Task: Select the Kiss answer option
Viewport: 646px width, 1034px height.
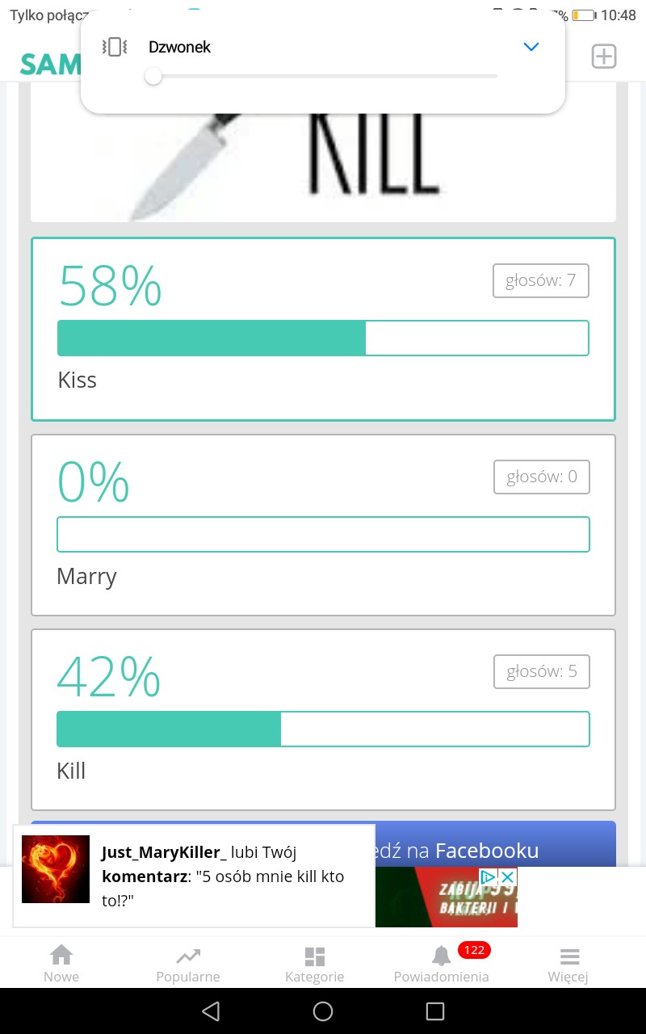Action: point(323,329)
